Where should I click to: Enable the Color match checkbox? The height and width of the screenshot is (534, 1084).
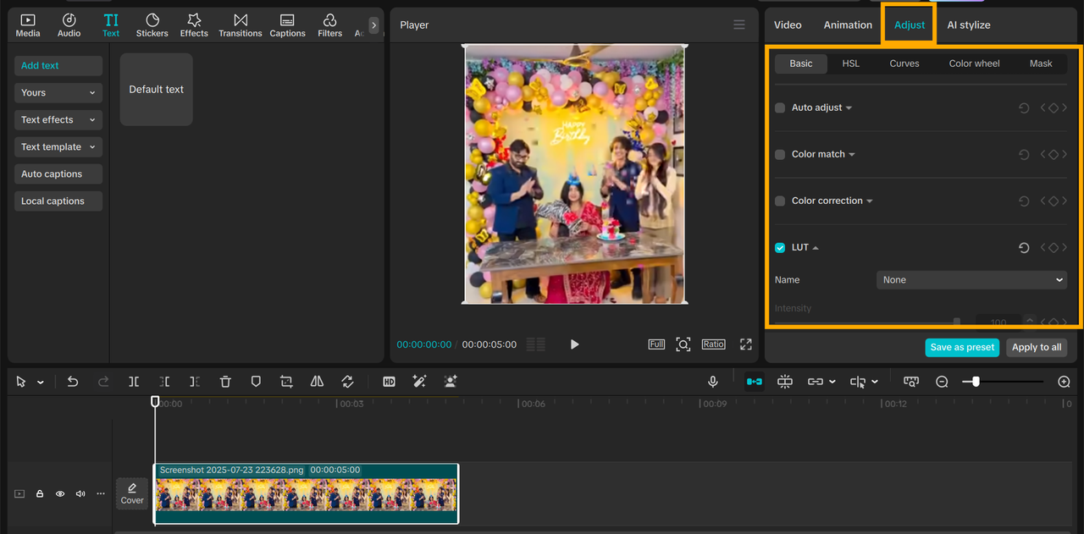[780, 154]
